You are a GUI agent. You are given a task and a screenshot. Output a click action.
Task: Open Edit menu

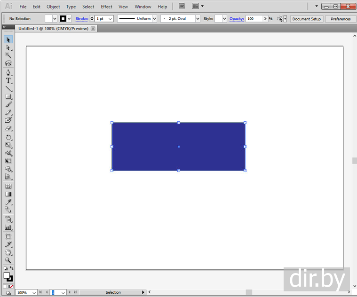pyautogui.click(x=36, y=7)
